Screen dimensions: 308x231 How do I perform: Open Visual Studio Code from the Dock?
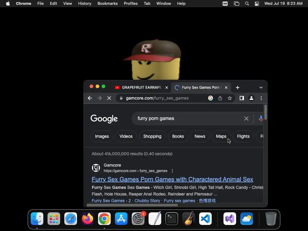tap(205, 219)
